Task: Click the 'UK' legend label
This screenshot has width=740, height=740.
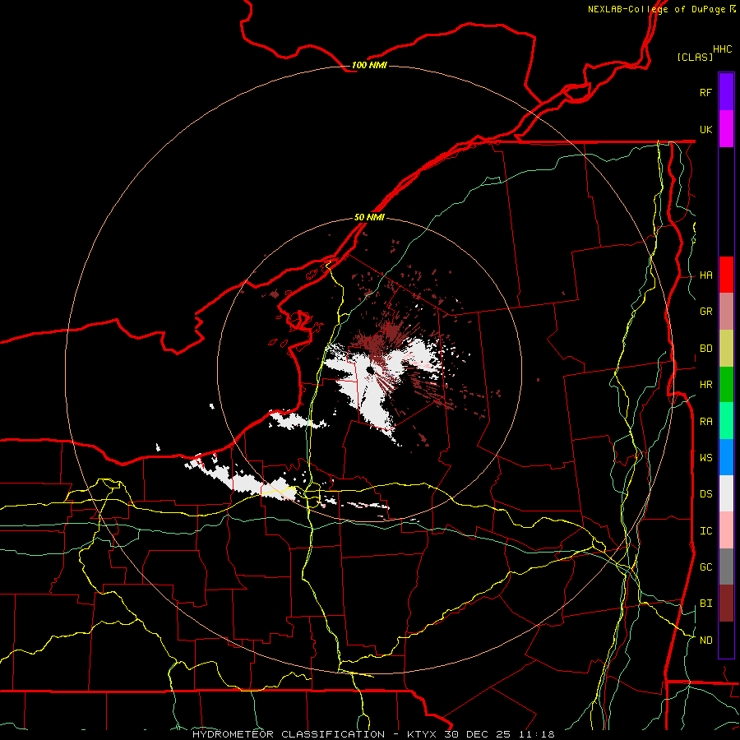Action: click(705, 129)
